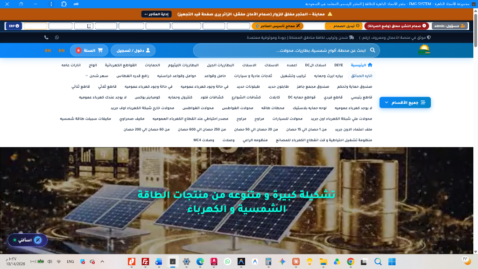Open القواطع الكهربائية menu item

click(x=121, y=65)
